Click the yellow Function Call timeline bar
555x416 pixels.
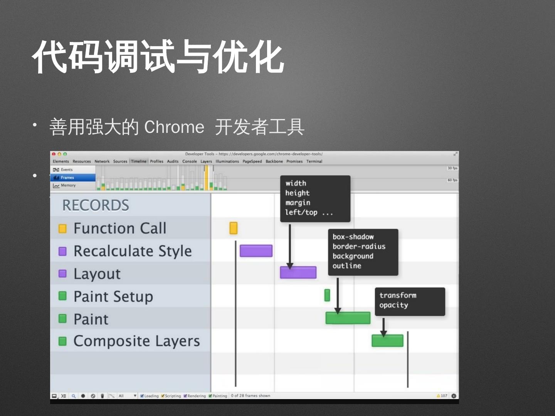(x=234, y=228)
